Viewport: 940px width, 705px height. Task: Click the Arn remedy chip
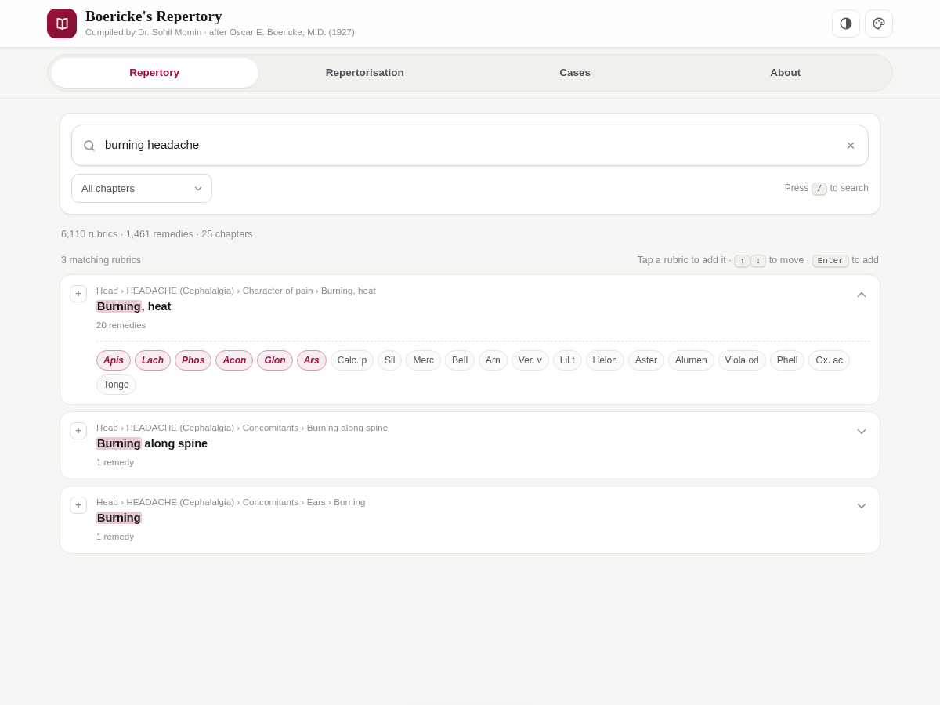tap(493, 360)
